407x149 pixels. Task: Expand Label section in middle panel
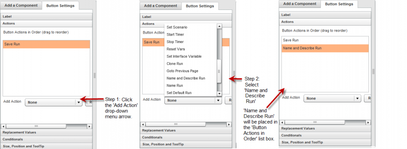(x=186, y=17)
